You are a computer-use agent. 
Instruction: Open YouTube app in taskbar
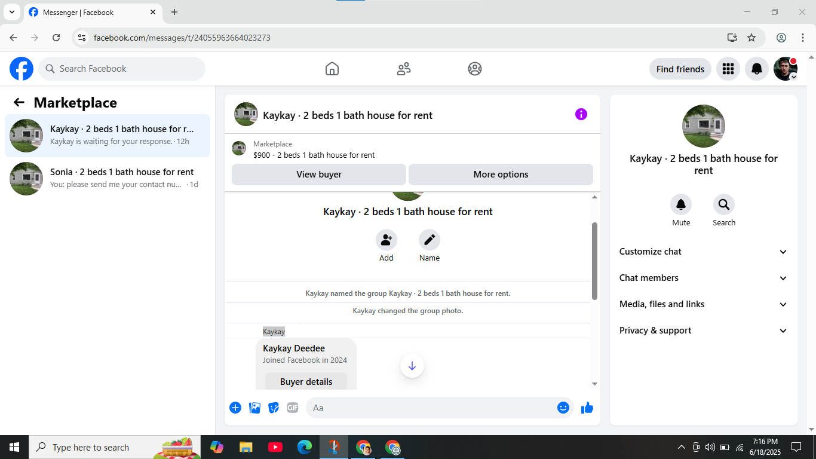275,447
